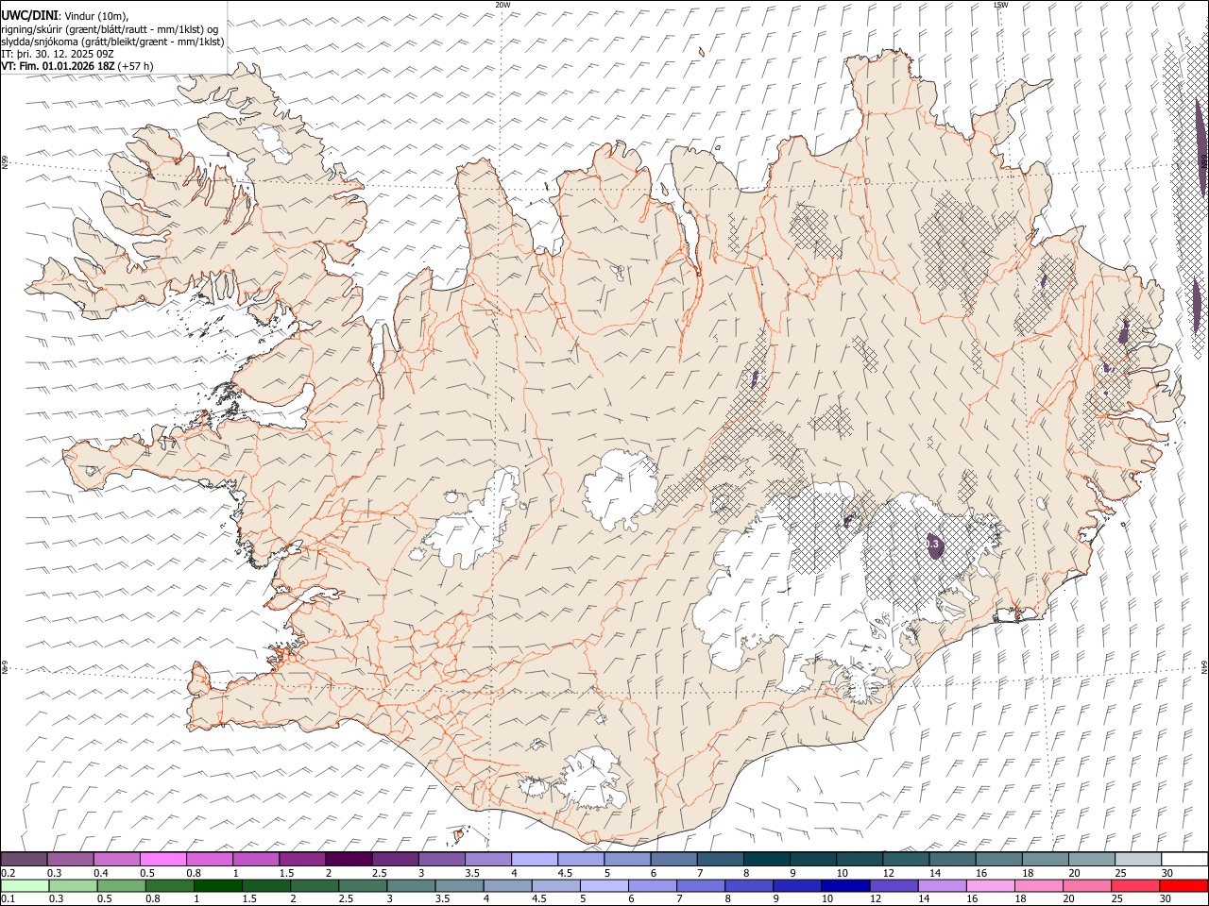Click the darkest green 1 rain-scale swatch
This screenshot has height=906, width=1209.
click(218, 885)
